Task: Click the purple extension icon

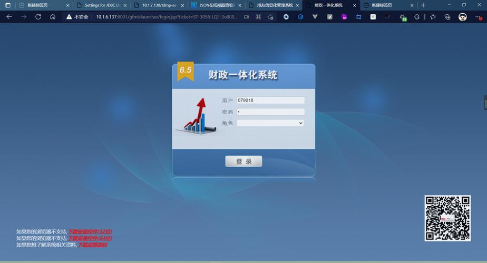Action: click(344, 17)
